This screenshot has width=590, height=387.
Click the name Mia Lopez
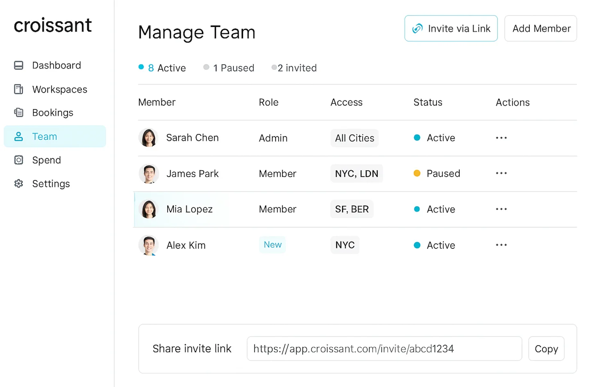(189, 209)
